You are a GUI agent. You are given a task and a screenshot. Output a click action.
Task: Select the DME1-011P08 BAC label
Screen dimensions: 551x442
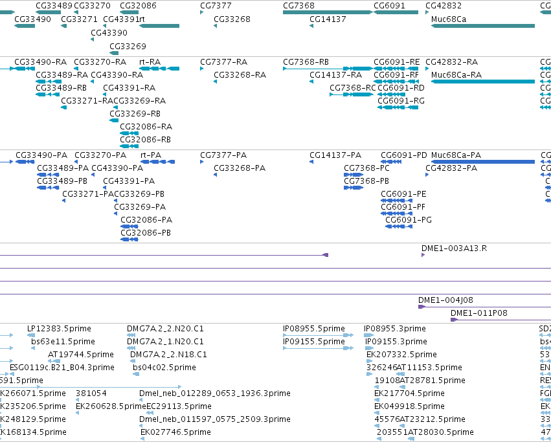point(479,313)
